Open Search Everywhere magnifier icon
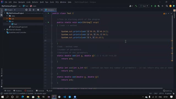 pos(167,6)
